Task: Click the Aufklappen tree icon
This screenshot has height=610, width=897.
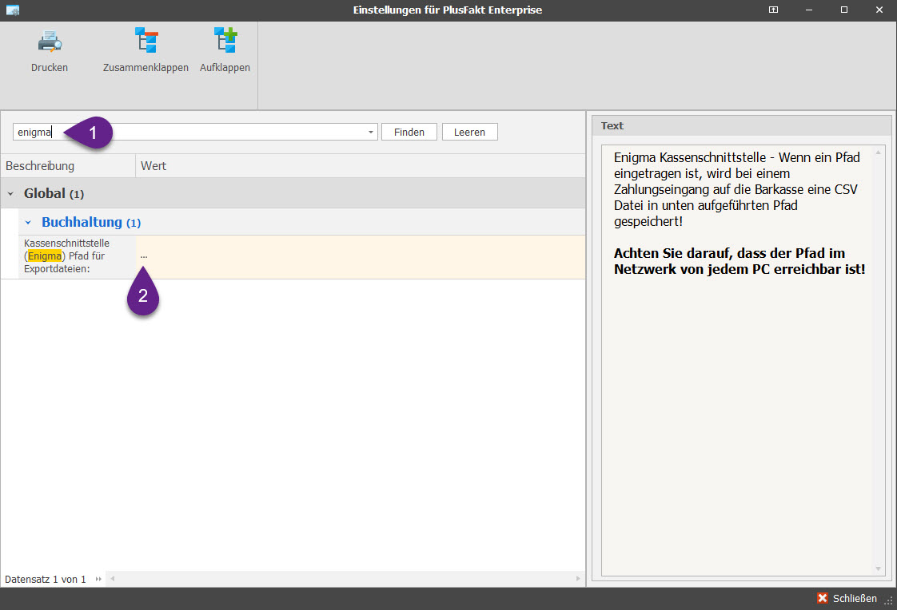Action: (x=225, y=40)
